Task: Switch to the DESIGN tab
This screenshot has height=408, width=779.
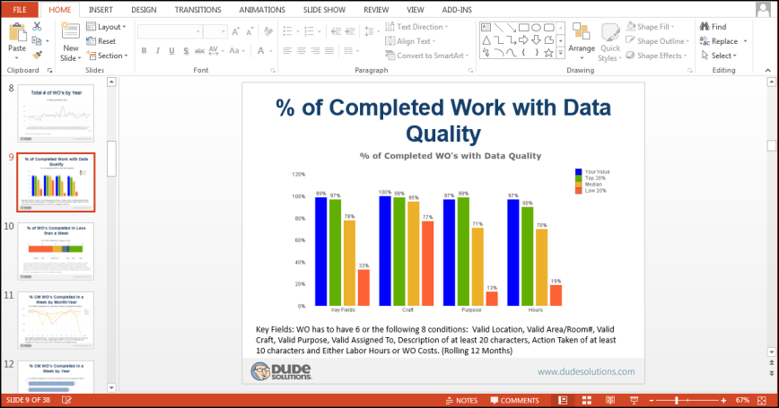Action: [144, 10]
